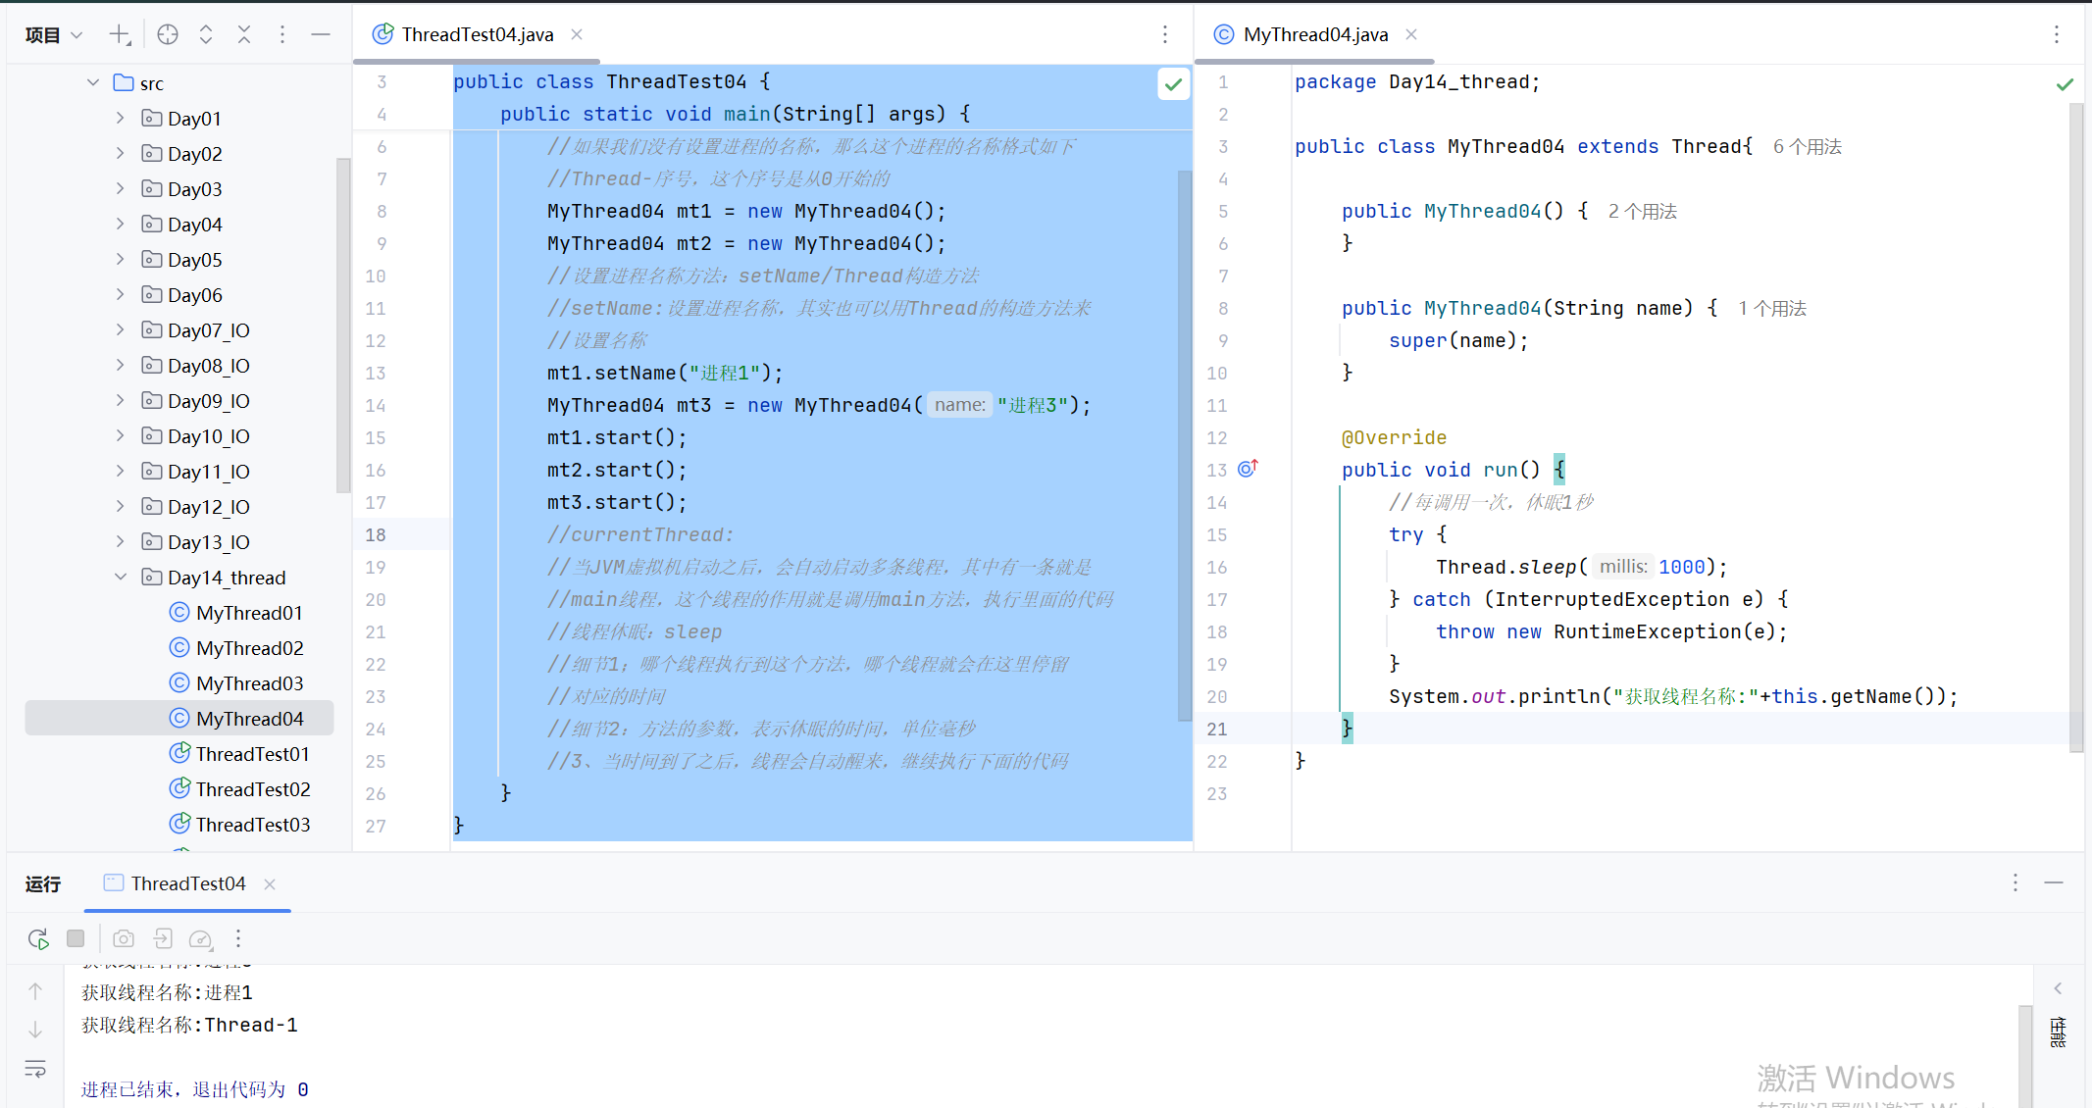Open more run toolbar actions menu
The height and width of the screenshot is (1108, 2092).
pos(238,939)
